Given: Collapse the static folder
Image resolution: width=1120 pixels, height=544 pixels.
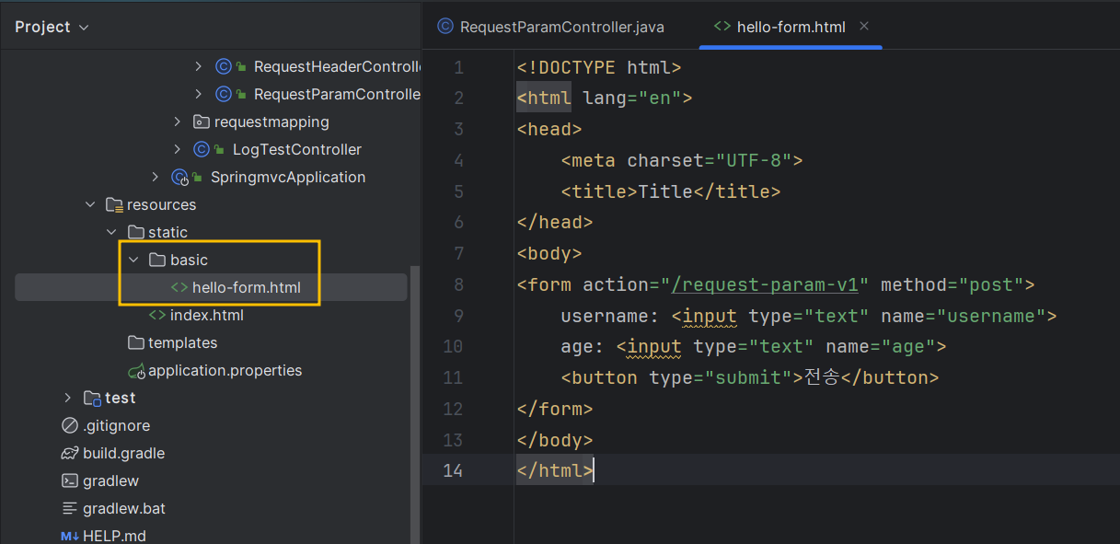Looking at the screenshot, I should [111, 232].
